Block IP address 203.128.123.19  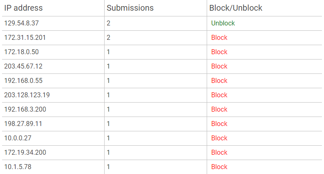point(219,95)
